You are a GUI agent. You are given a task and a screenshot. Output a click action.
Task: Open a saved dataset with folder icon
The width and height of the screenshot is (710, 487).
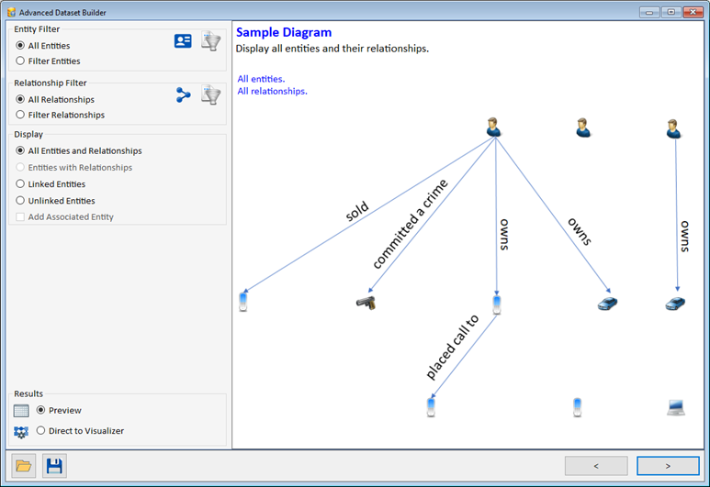point(24,466)
